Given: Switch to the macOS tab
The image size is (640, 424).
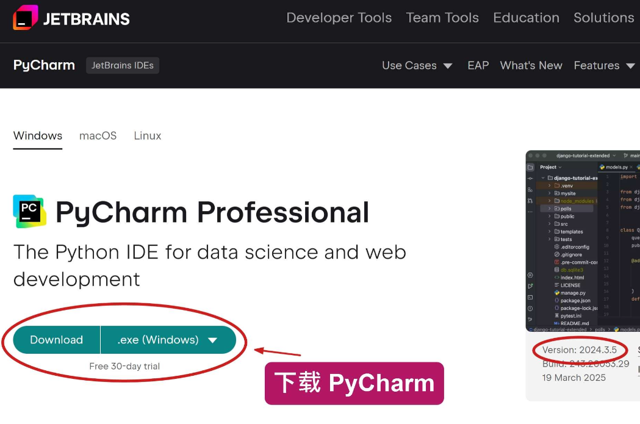Looking at the screenshot, I should click(x=98, y=135).
